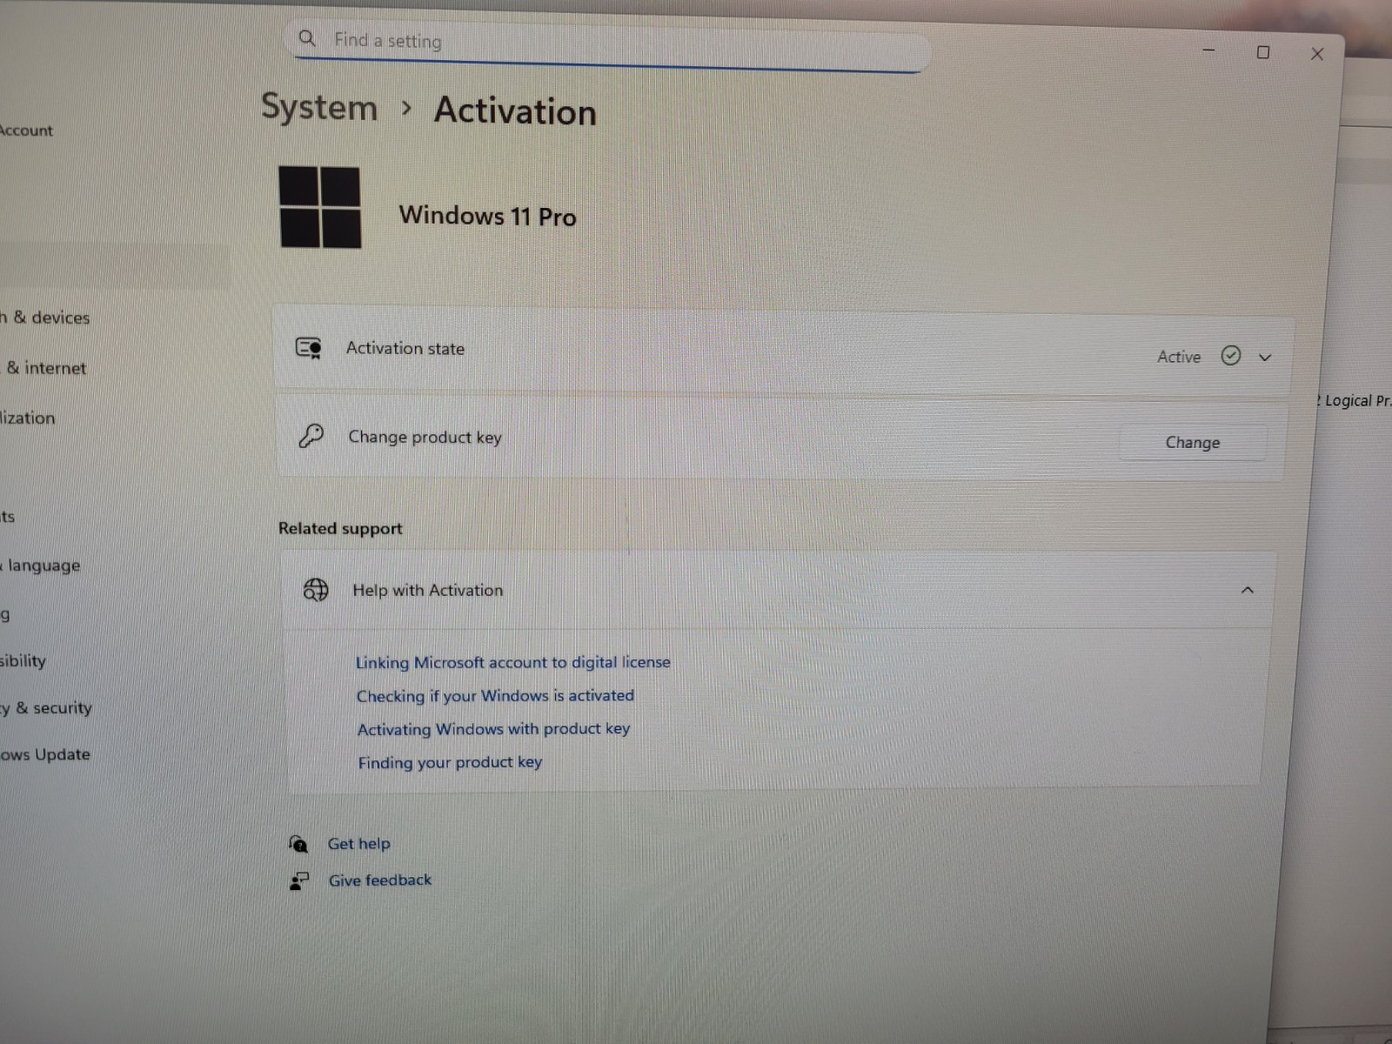This screenshot has height=1044, width=1392.
Task: Open Linking Microsoft account to digital license
Action: pyautogui.click(x=513, y=662)
